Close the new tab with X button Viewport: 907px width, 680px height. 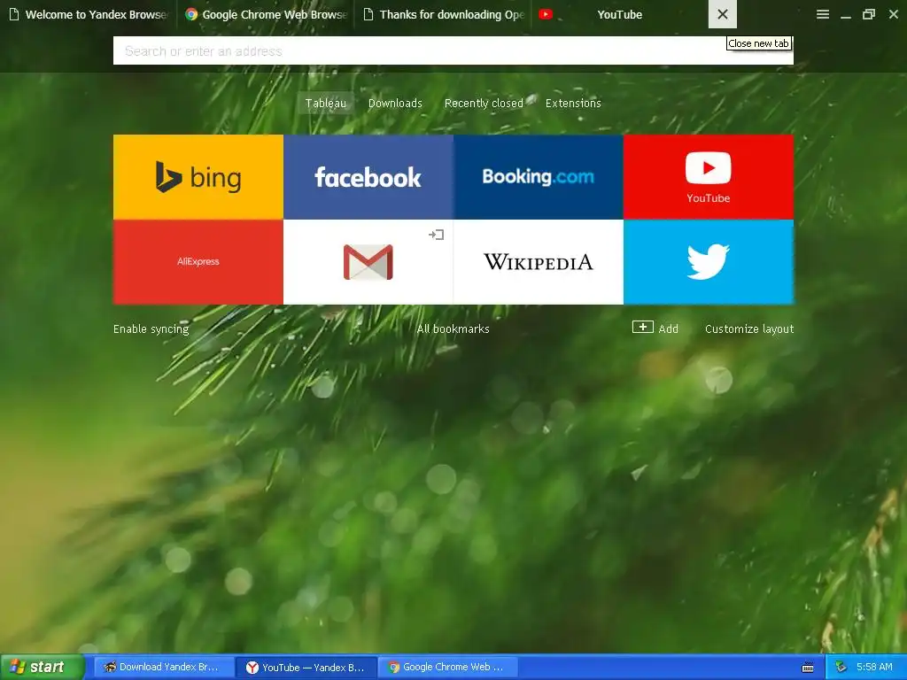(x=723, y=14)
